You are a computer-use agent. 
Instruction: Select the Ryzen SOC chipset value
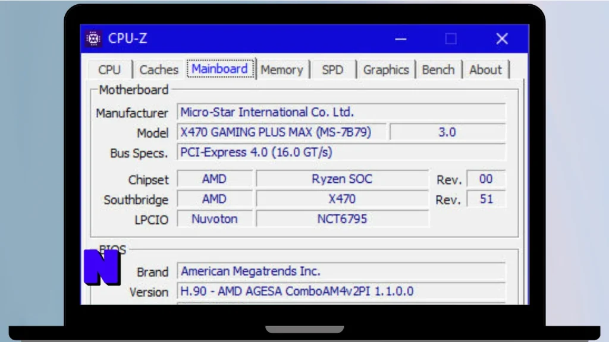(x=342, y=179)
